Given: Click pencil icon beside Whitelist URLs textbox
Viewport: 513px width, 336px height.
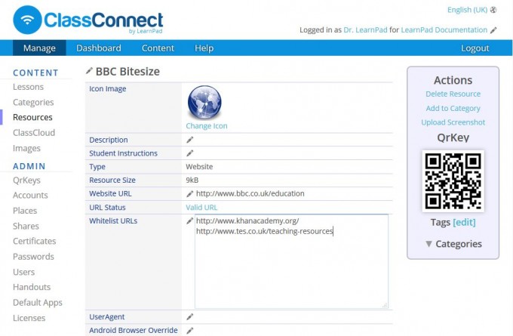Looking at the screenshot, I should click(190, 221).
